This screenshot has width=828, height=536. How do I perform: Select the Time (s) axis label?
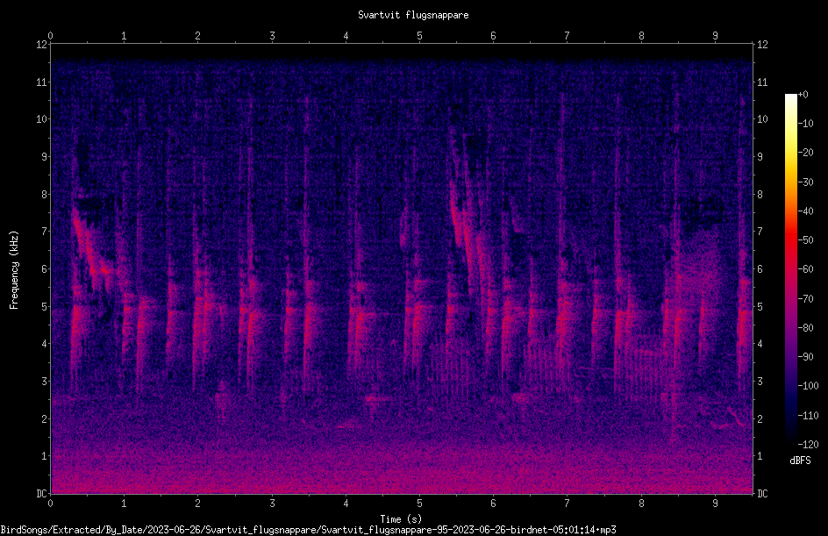click(x=401, y=519)
